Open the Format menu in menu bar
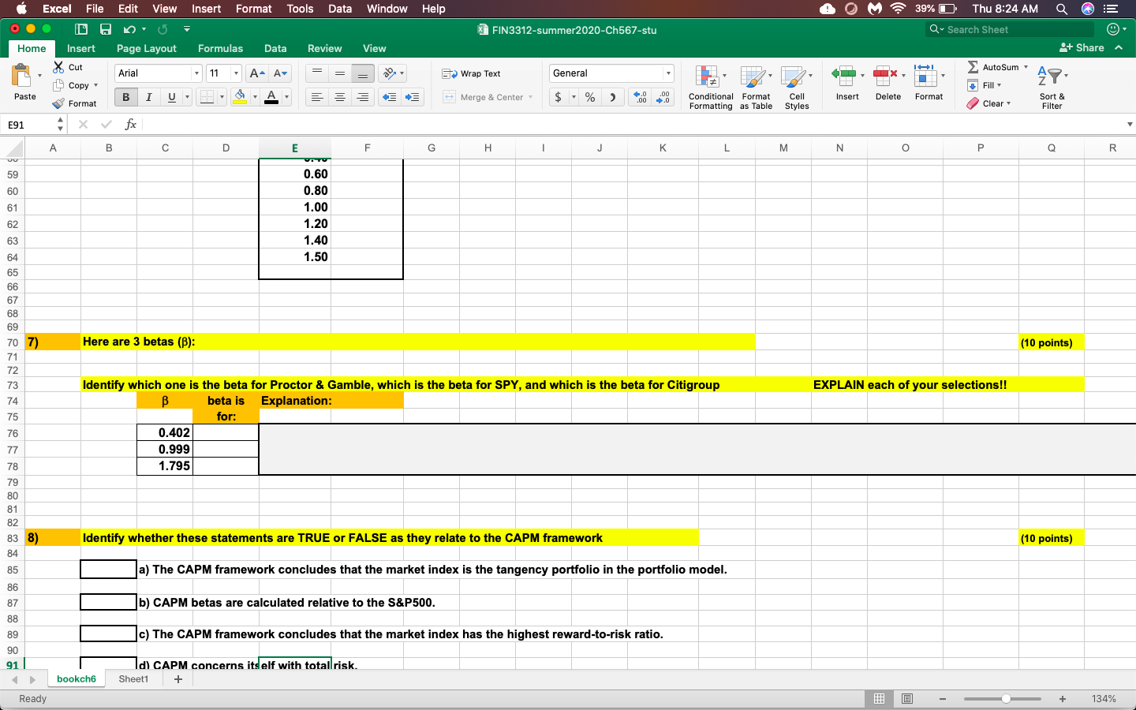 point(253,9)
